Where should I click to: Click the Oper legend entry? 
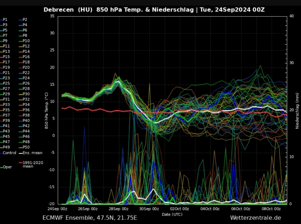tap(7, 167)
